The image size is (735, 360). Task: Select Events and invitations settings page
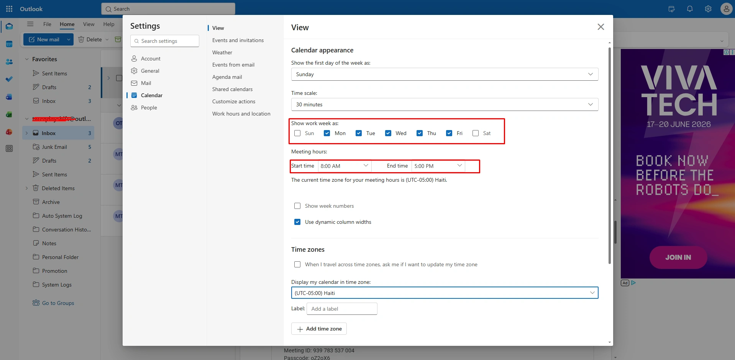point(238,40)
